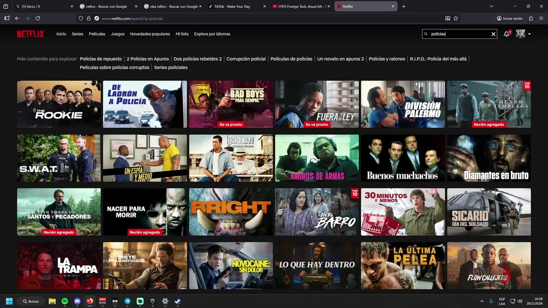
Task: Switch to the Inicio / X tab
Action: [x=45, y=6]
